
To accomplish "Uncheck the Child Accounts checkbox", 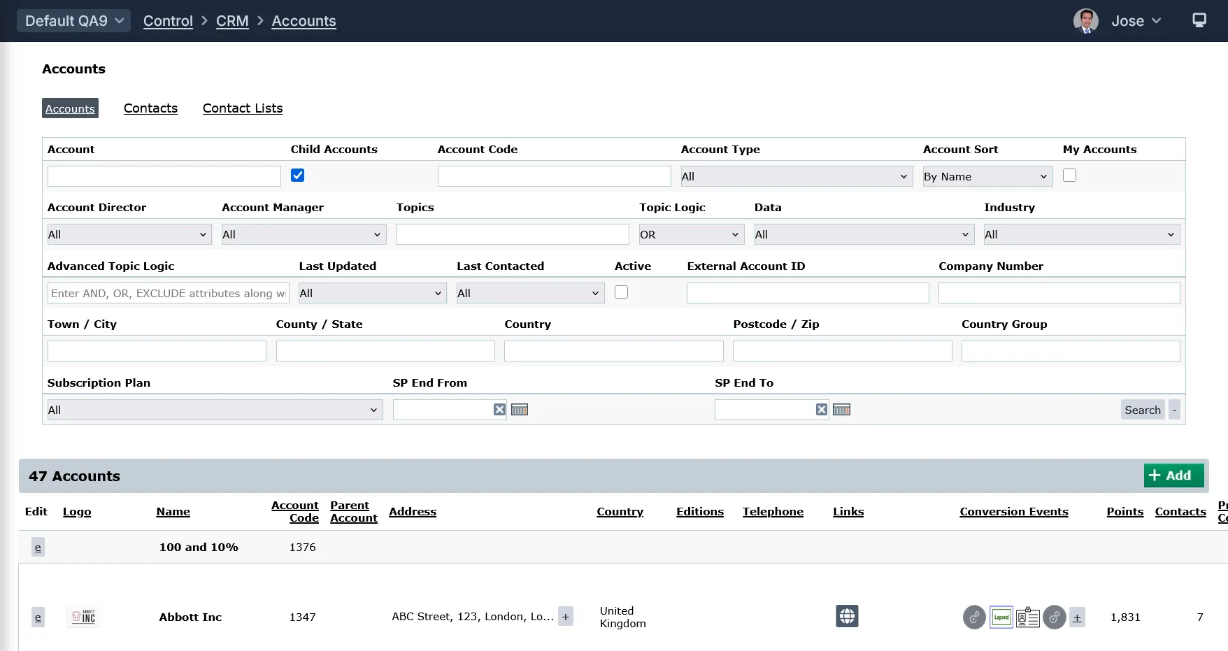I will click(x=298, y=176).
